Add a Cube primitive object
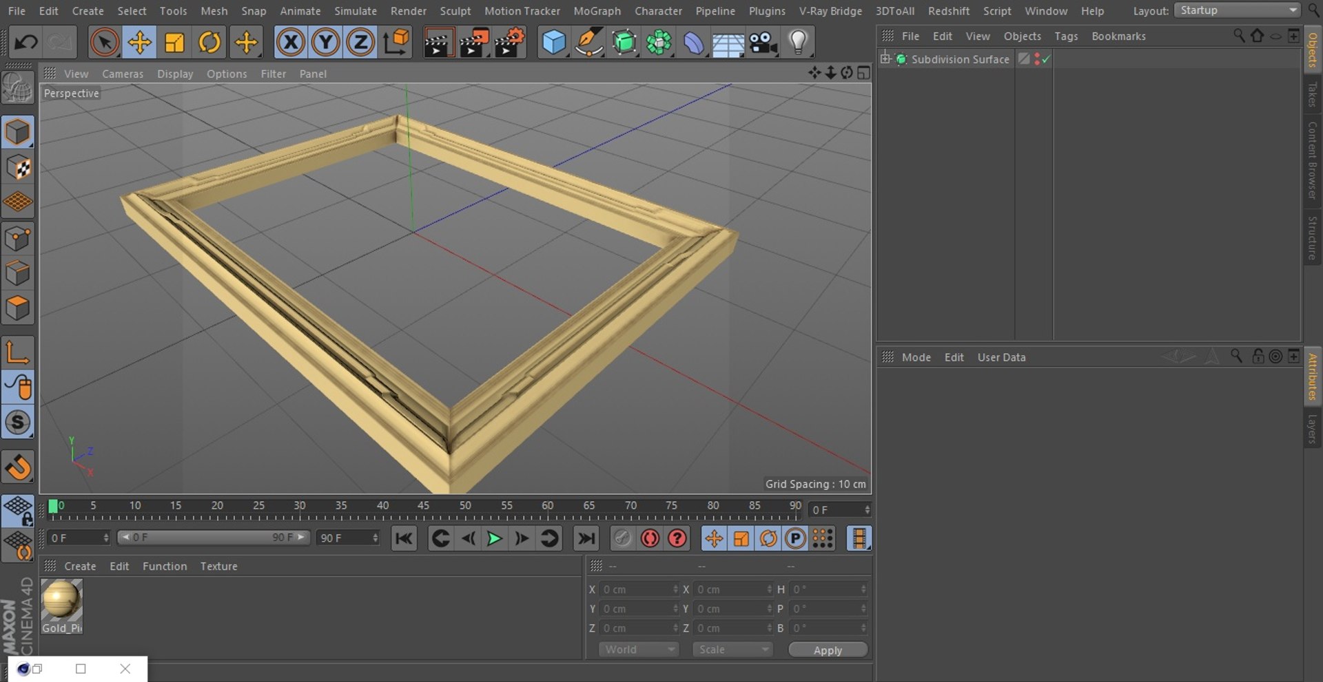This screenshot has width=1323, height=682. tap(554, 43)
